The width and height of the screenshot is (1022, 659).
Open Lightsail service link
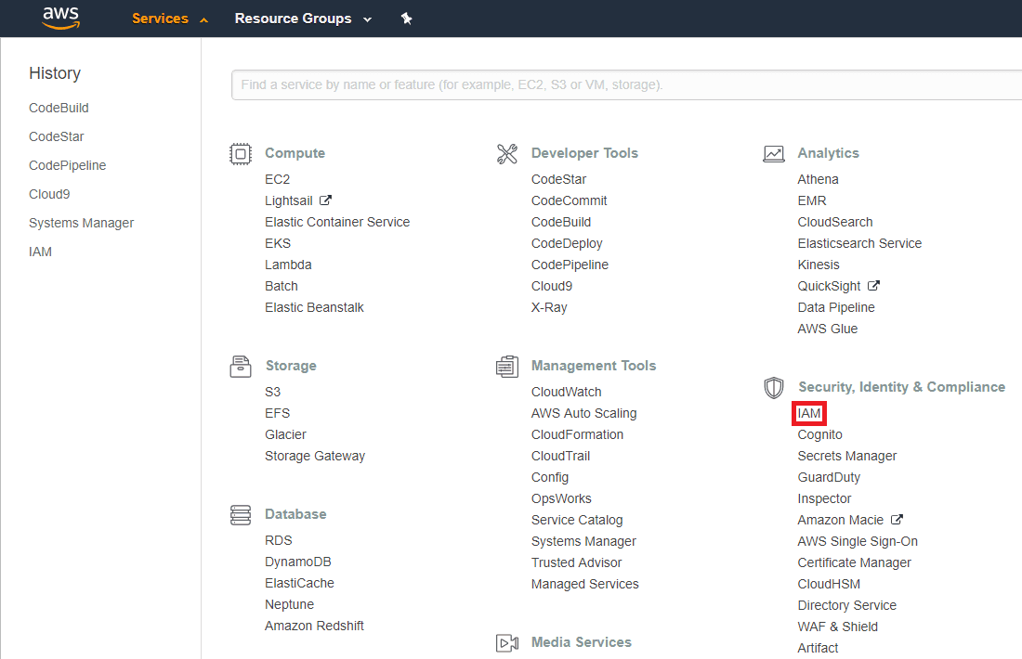pos(289,200)
